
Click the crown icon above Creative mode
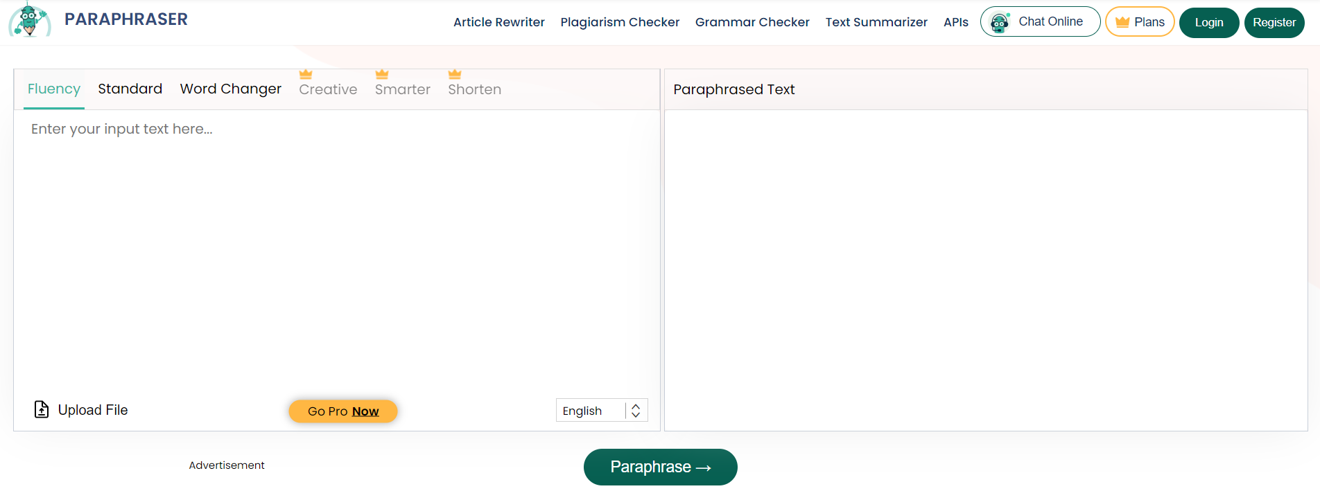[x=306, y=73]
